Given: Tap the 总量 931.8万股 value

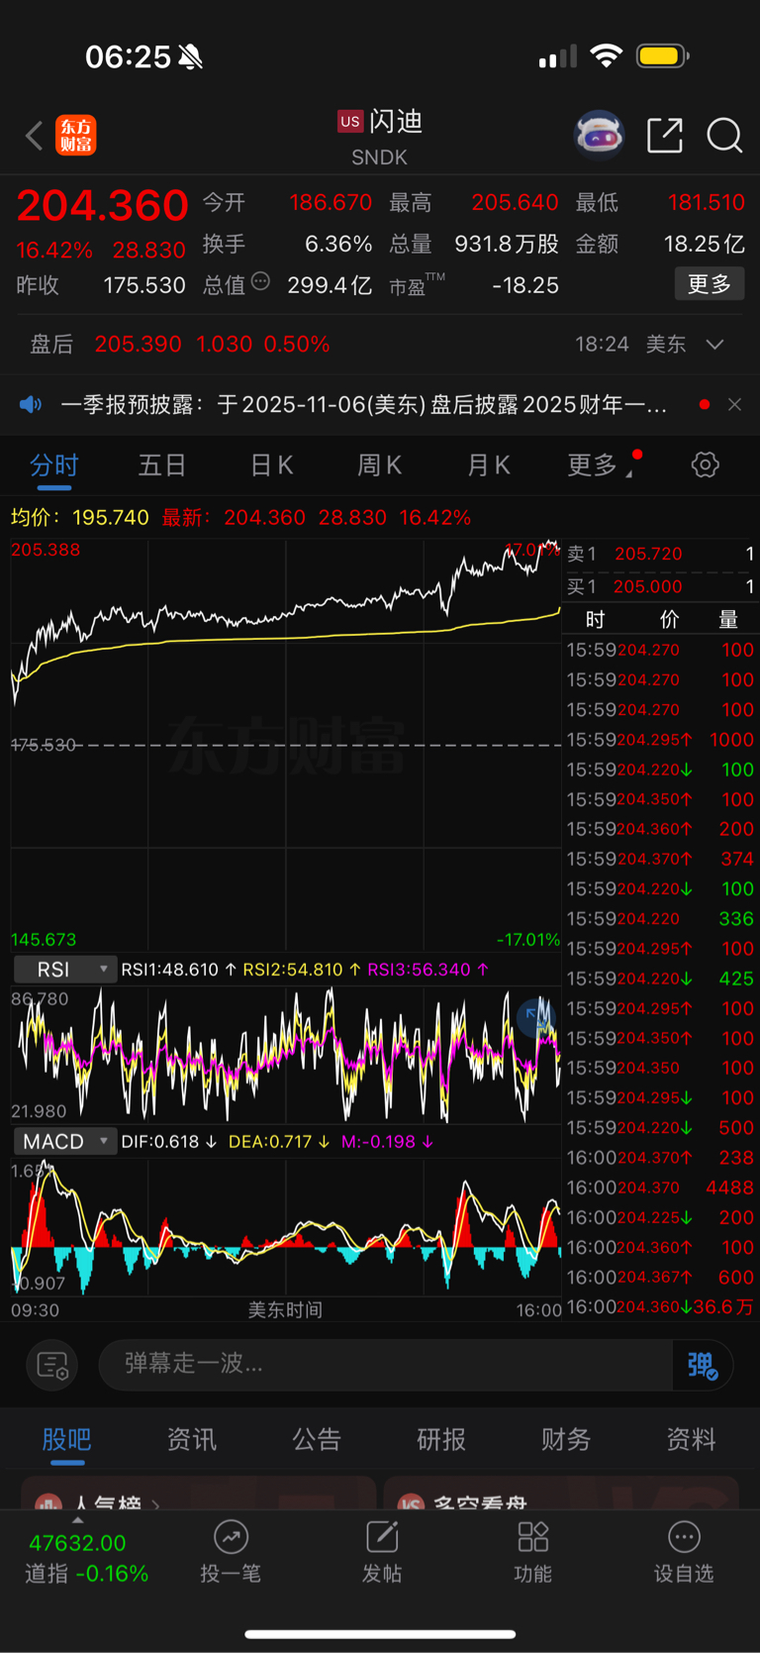Looking at the screenshot, I should click(507, 244).
